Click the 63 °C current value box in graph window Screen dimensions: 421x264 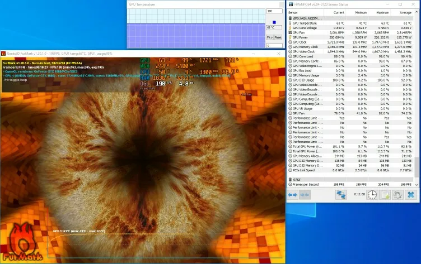pyautogui.click(x=274, y=27)
